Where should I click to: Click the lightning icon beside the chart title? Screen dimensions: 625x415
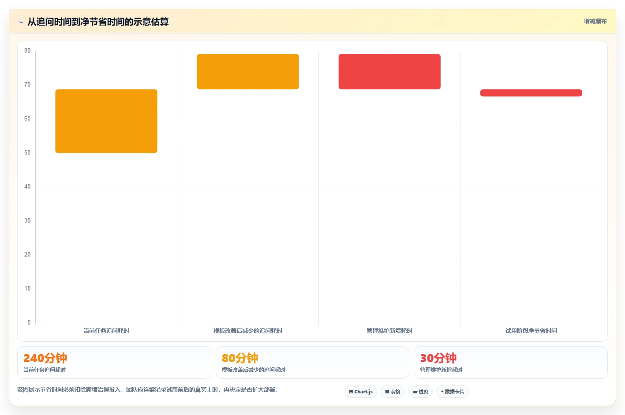click(21, 22)
